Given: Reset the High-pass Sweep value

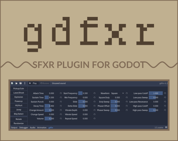Looking at the screenshot, I should tap(165, 110).
